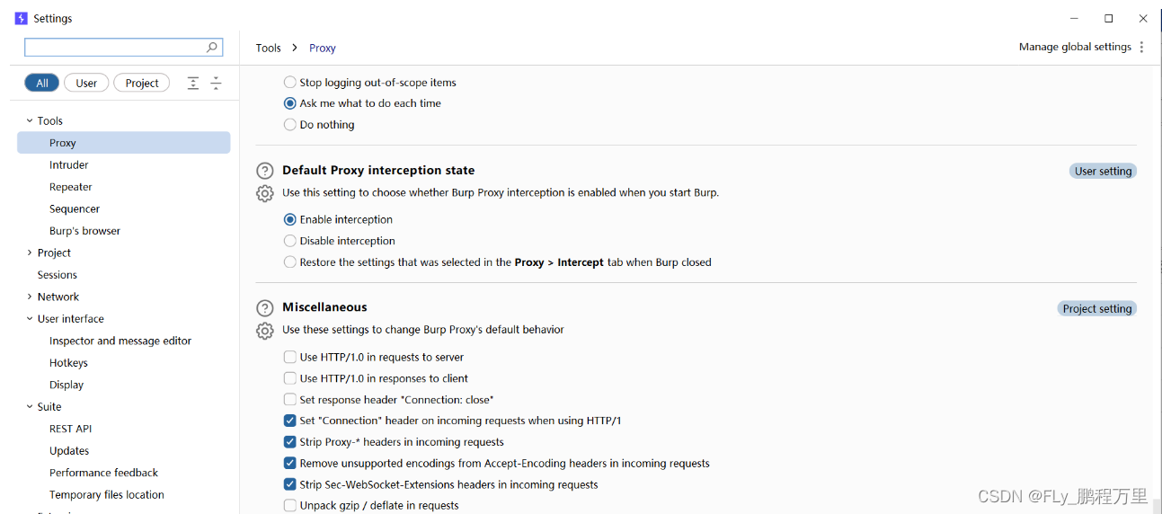Screen dimensions: 1162x514
Task: Open Sequencer settings in the tree
Action: (75, 208)
